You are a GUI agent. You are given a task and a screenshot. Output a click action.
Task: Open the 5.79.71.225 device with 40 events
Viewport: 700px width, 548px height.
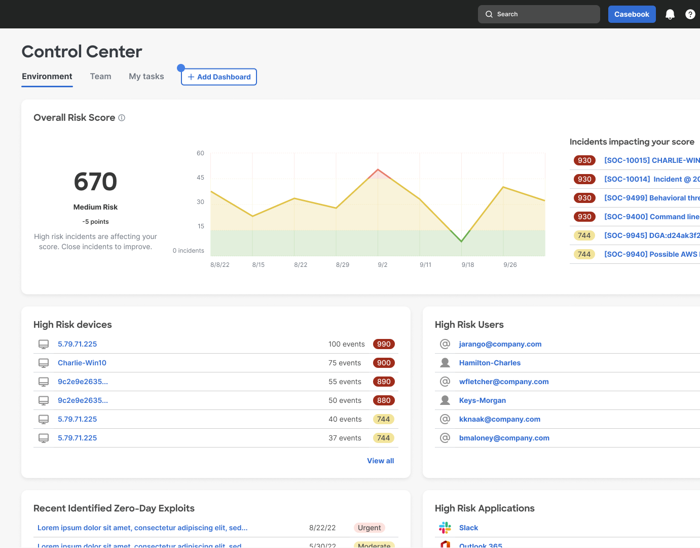click(77, 419)
